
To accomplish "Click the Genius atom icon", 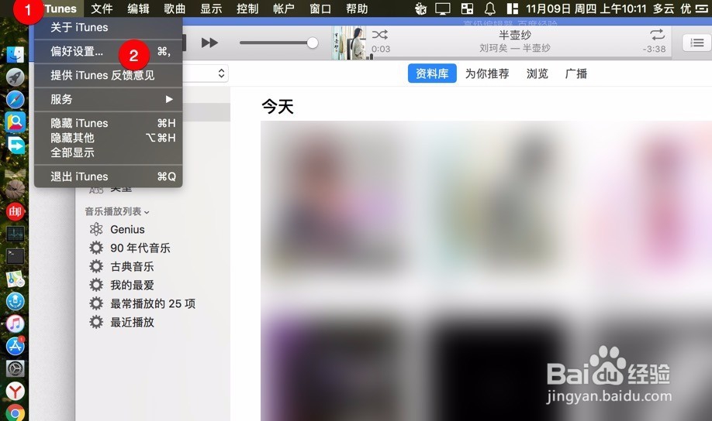I will click(x=96, y=229).
